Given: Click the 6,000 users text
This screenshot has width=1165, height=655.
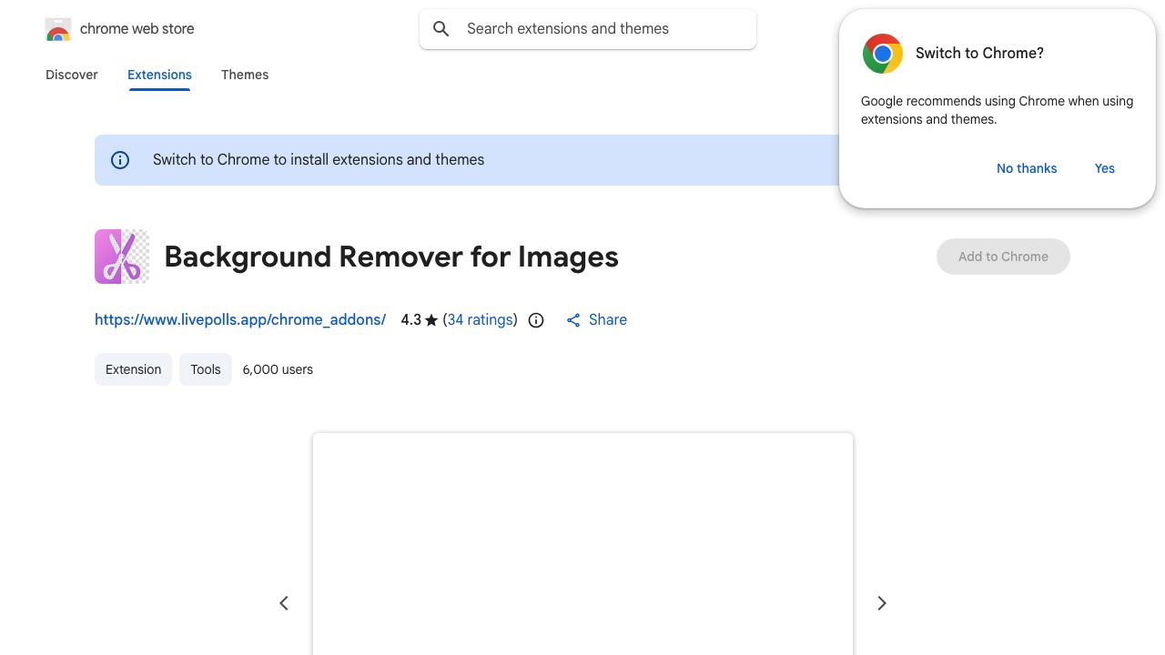Looking at the screenshot, I should point(278,369).
